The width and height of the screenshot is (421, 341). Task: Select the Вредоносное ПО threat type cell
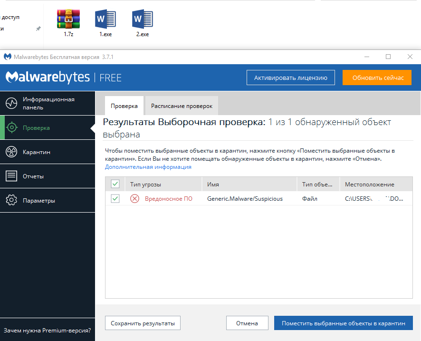169,199
